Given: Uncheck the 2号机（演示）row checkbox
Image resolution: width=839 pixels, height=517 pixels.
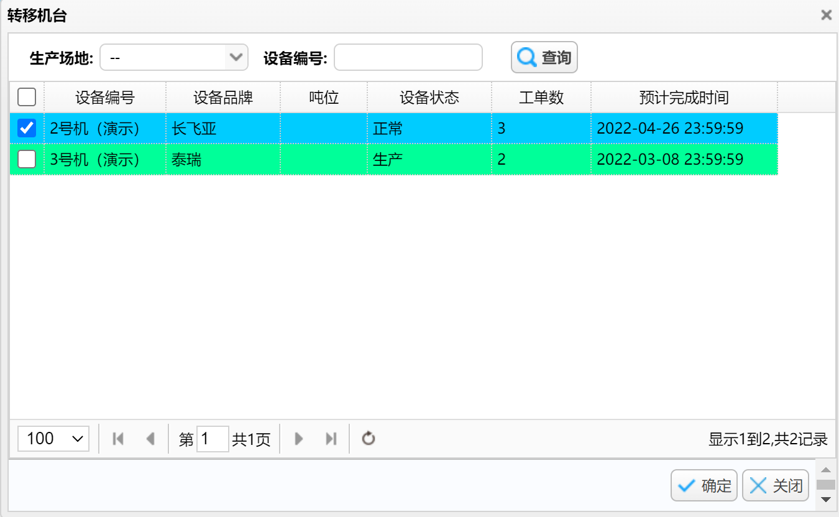Looking at the screenshot, I should click(x=27, y=128).
